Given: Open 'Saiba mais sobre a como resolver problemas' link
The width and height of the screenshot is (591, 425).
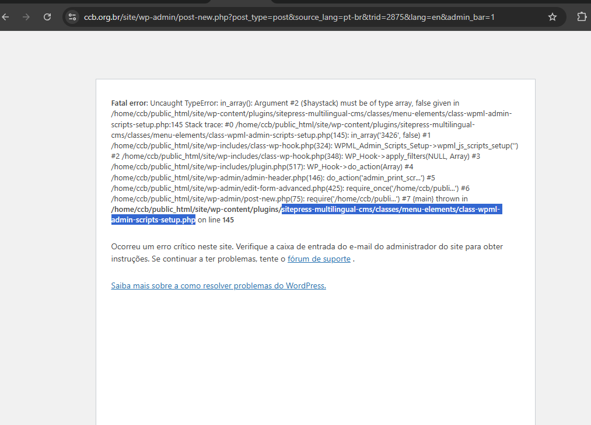Looking at the screenshot, I should [219, 286].
